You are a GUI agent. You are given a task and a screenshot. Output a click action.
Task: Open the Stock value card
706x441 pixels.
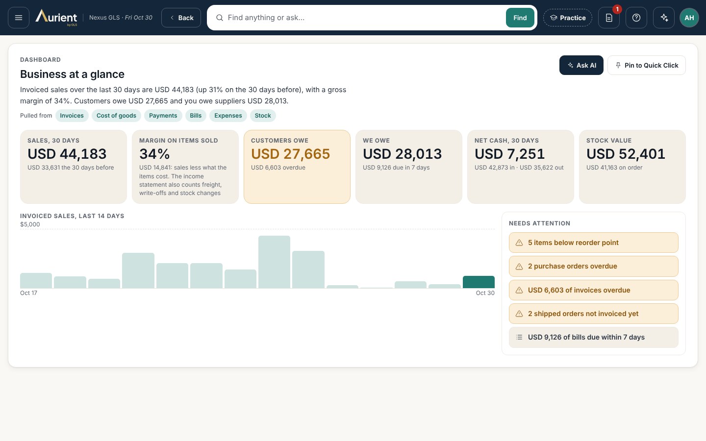pyautogui.click(x=632, y=167)
